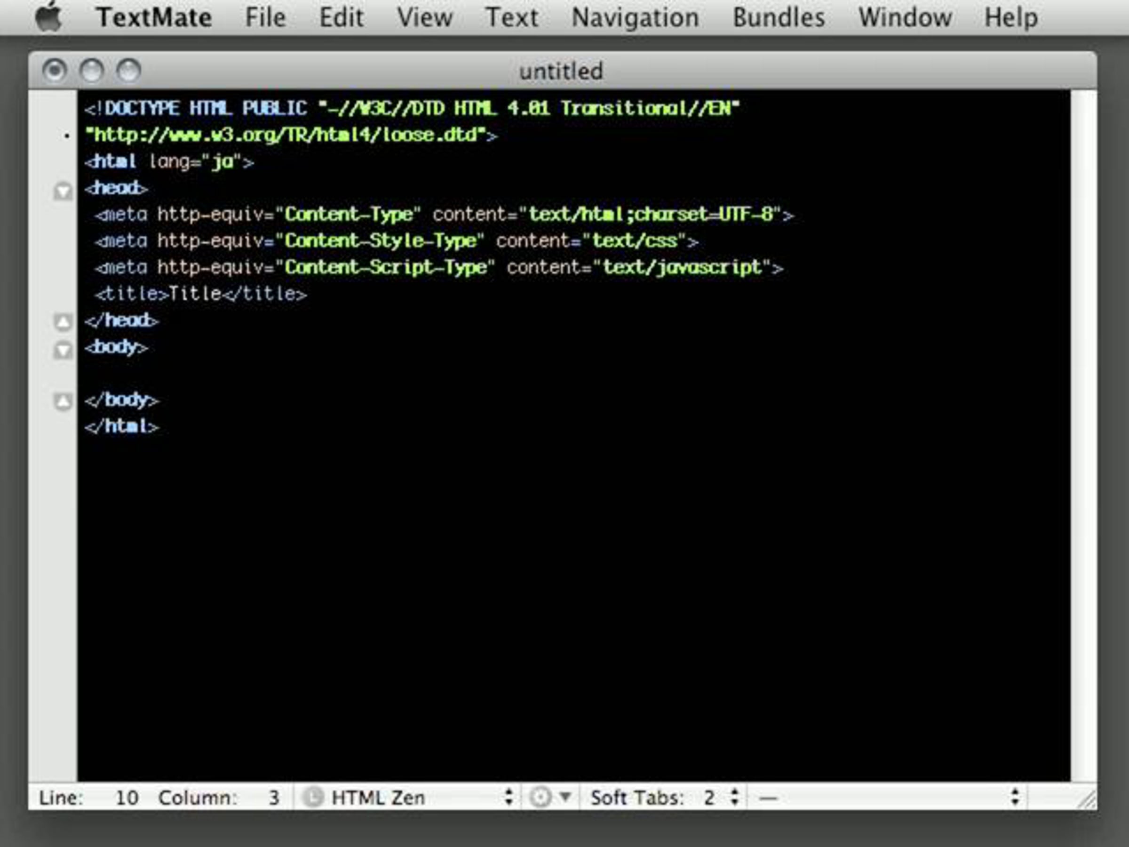Click the closing head fold marker
This screenshot has height=847, width=1129.
click(63, 322)
